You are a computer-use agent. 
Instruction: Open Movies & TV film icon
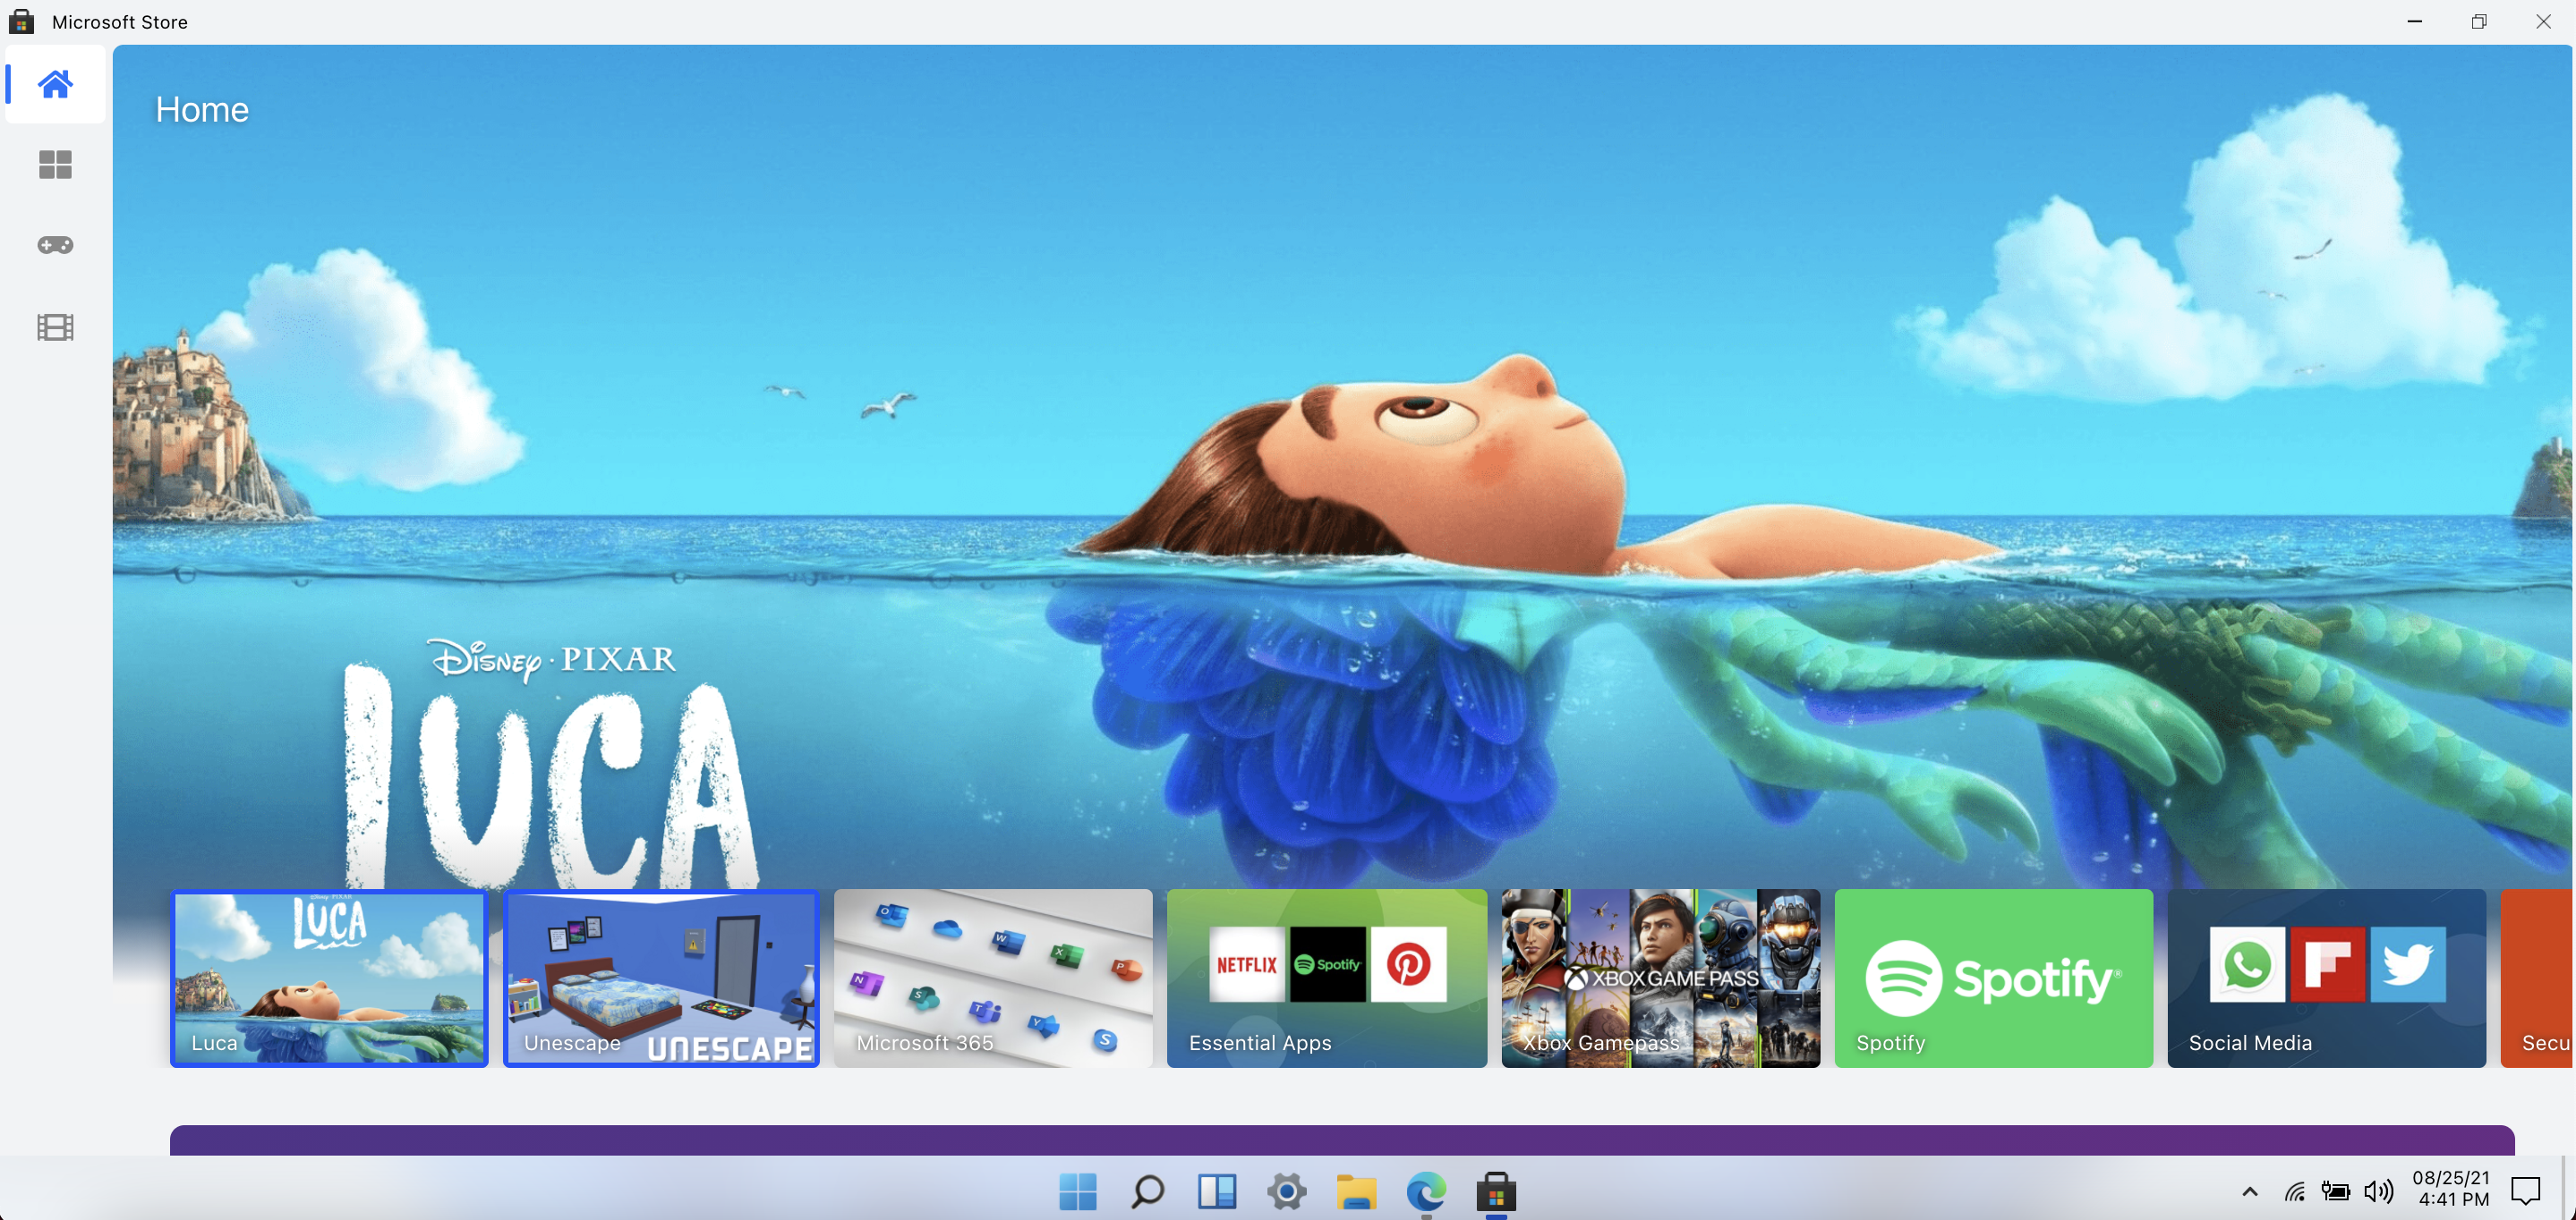click(55, 326)
